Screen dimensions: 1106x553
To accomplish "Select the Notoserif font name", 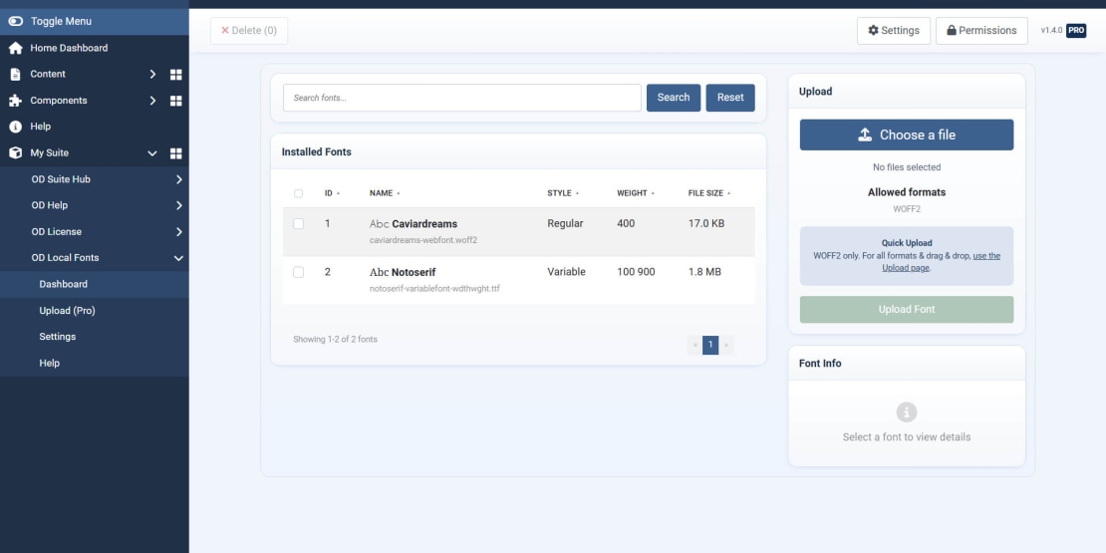I will coord(414,272).
